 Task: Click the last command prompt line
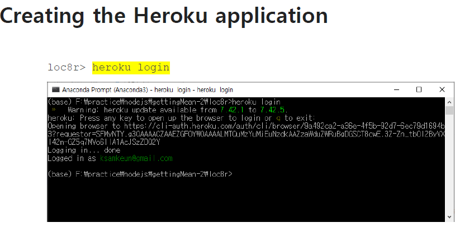(140, 174)
